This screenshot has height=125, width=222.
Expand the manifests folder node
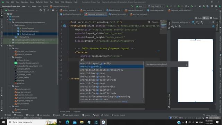8,17
